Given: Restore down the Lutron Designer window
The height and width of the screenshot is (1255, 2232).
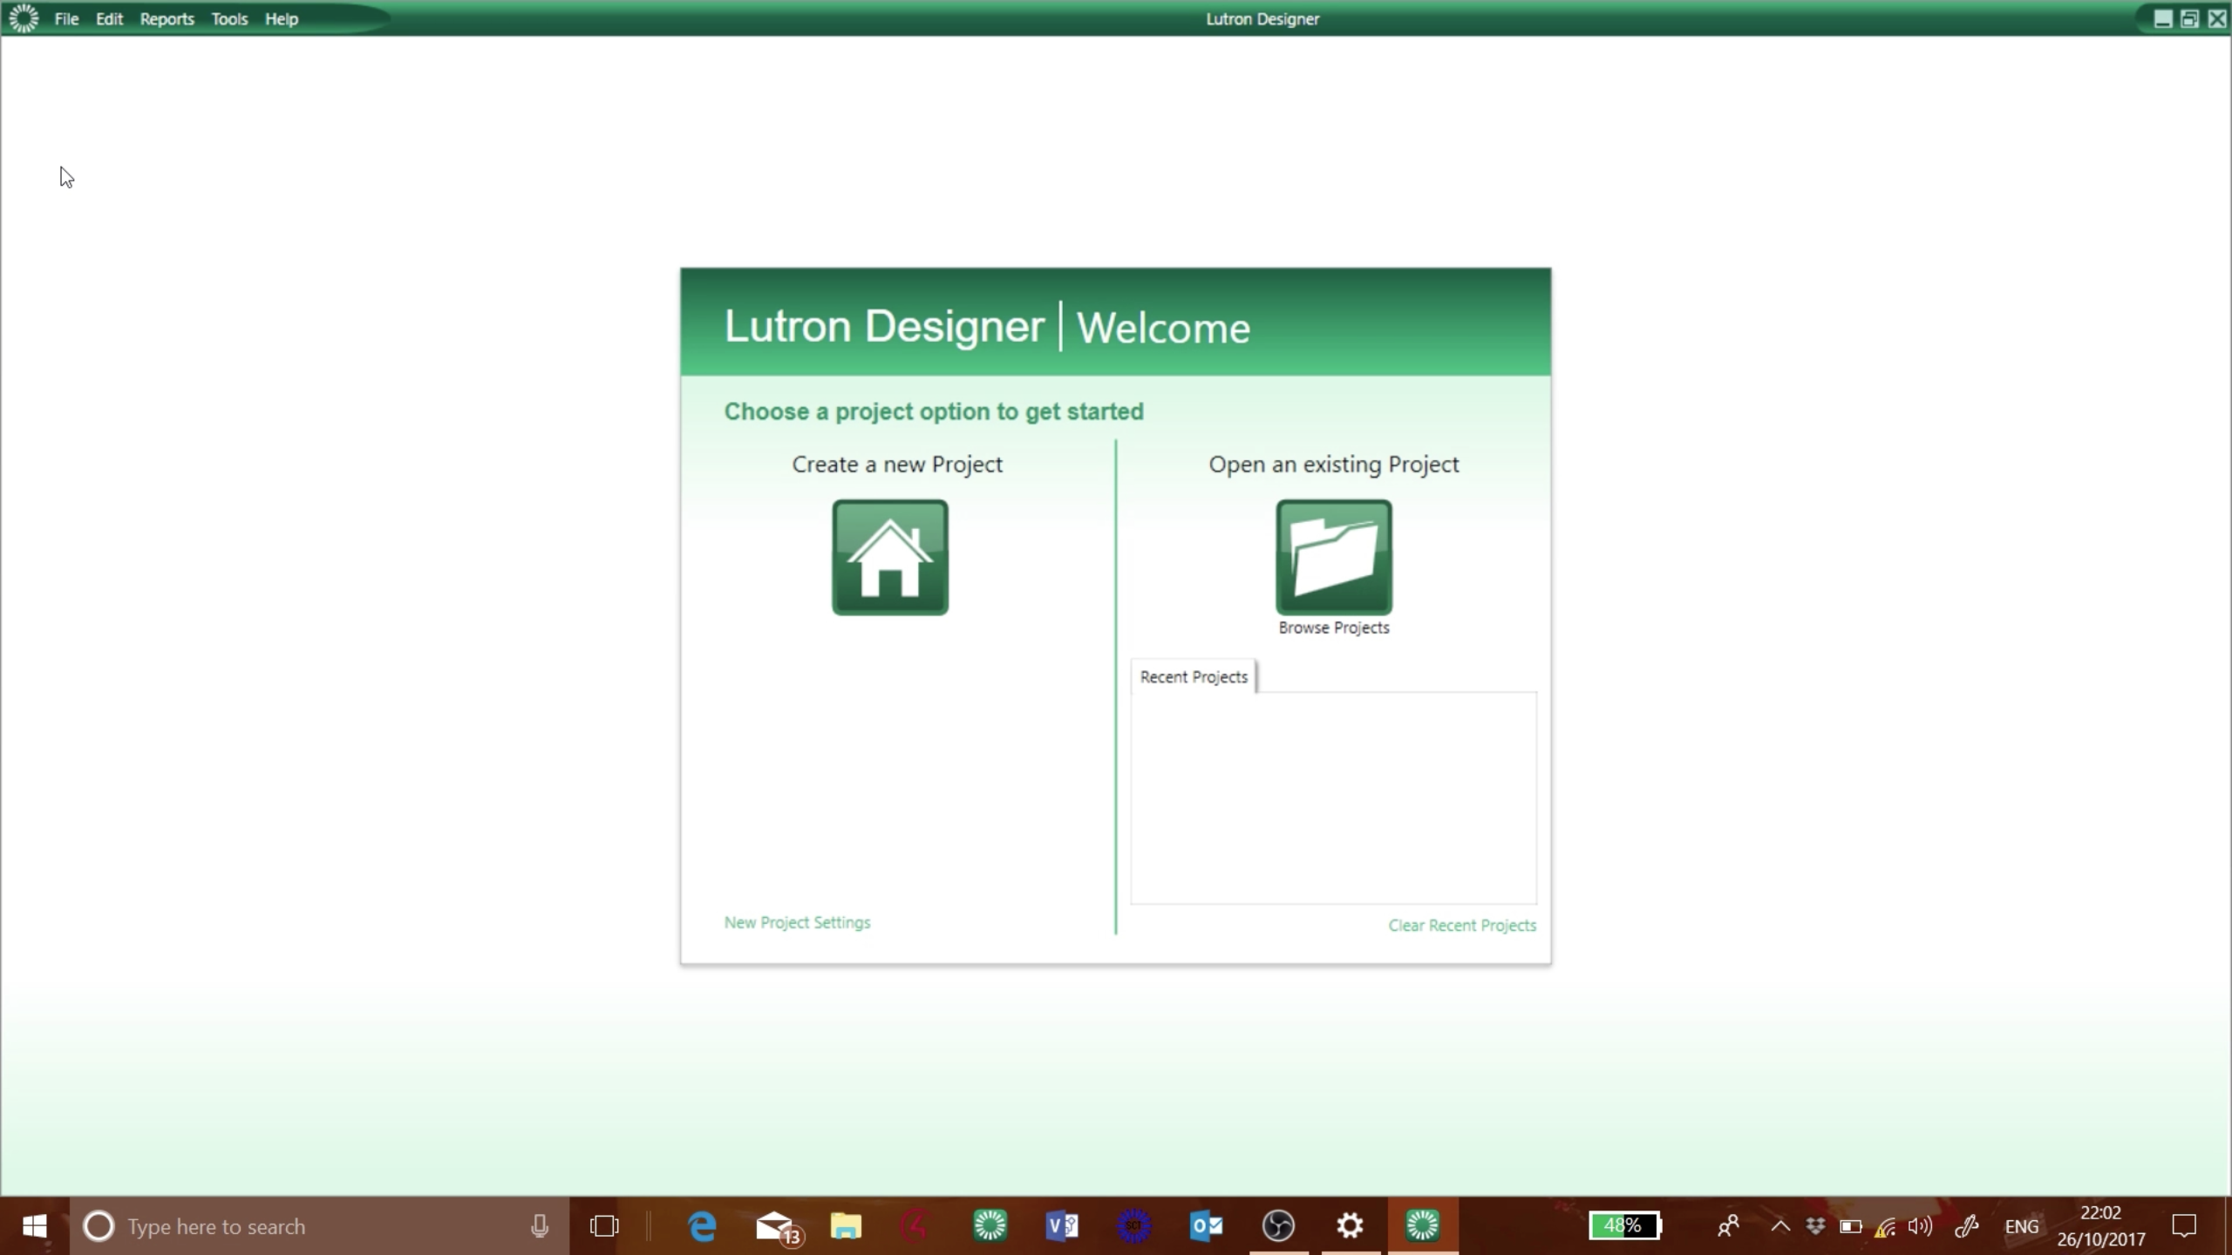Looking at the screenshot, I should tap(2189, 18).
